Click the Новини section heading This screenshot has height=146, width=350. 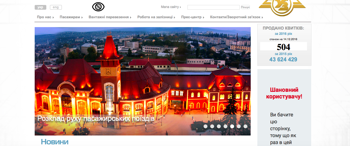click(55, 142)
